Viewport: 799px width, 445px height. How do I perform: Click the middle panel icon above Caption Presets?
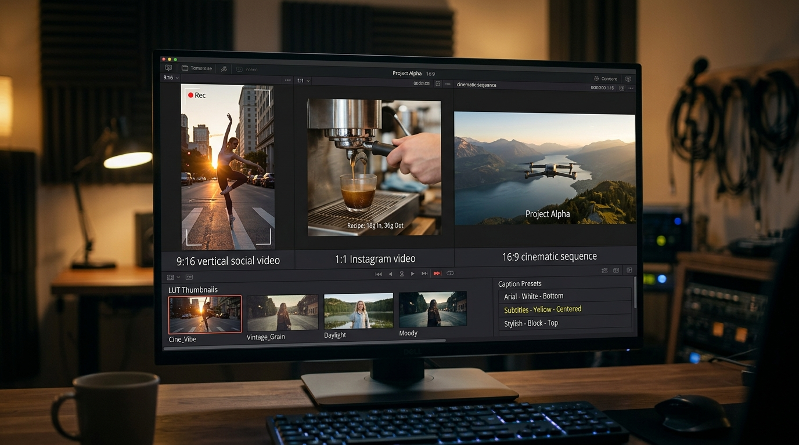615,270
